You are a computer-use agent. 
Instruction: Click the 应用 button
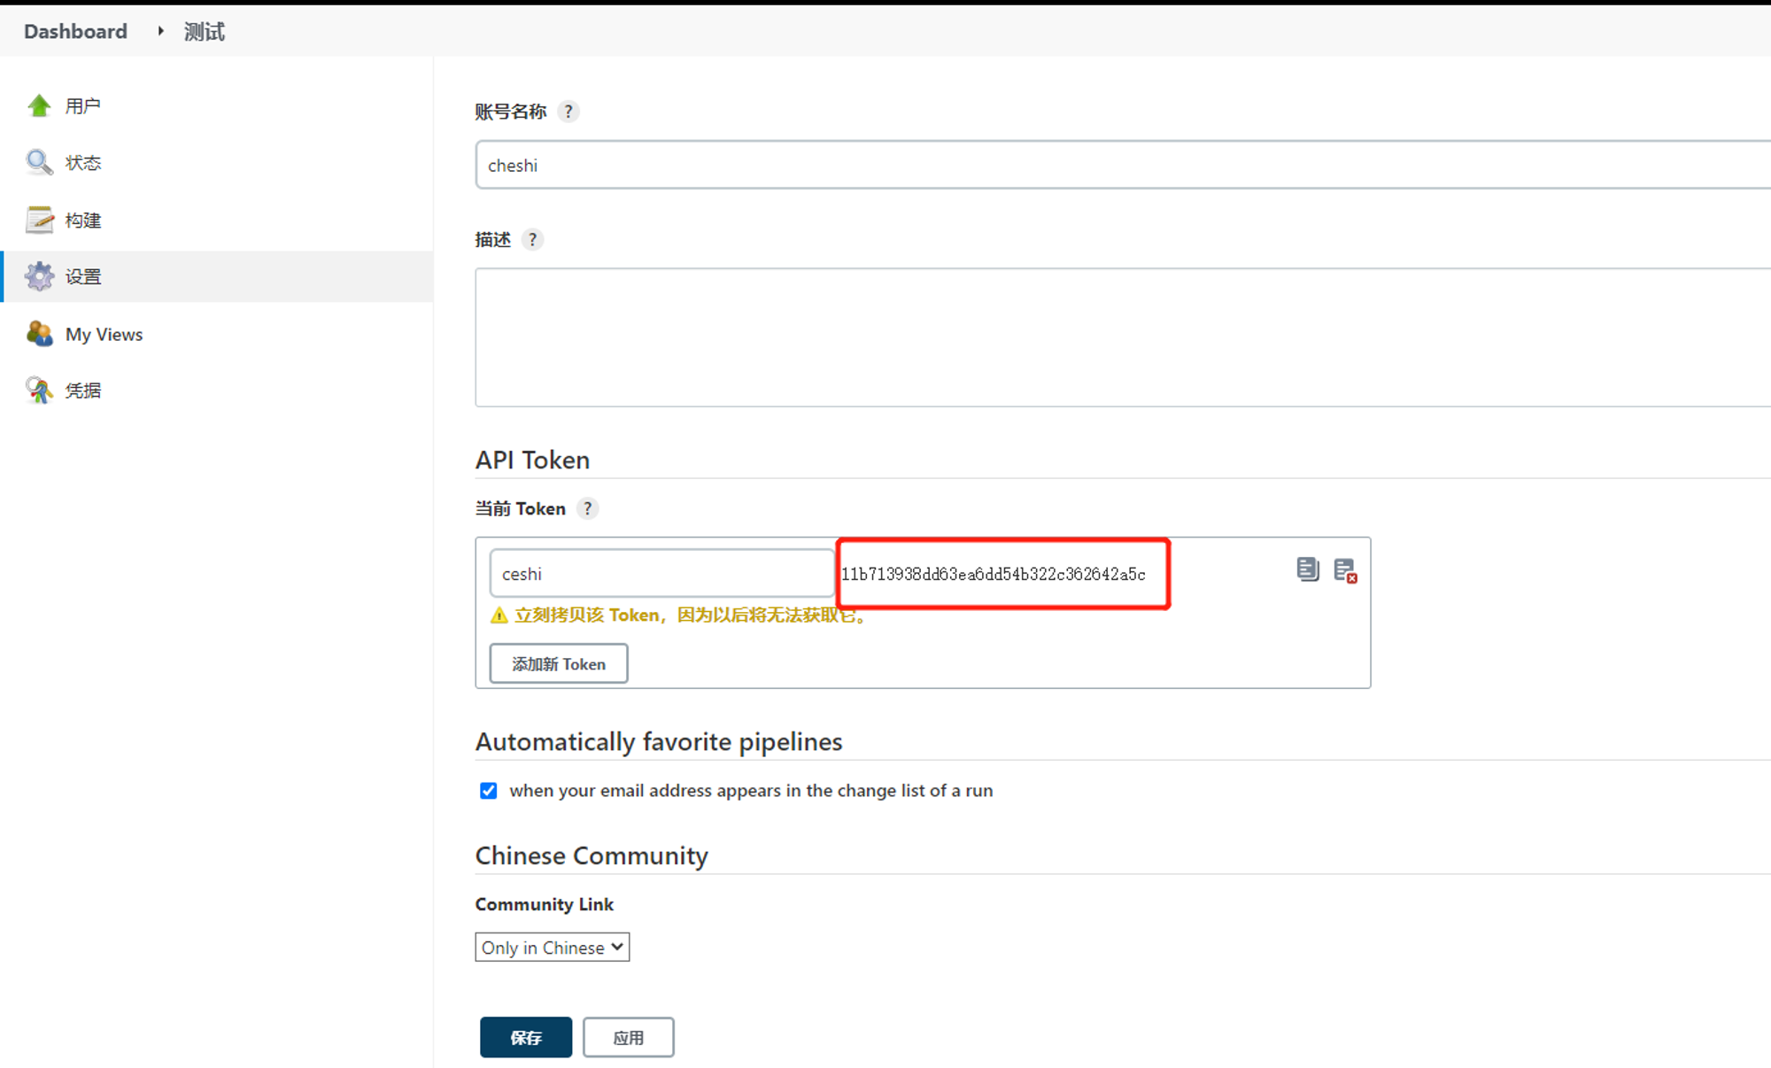[629, 1037]
